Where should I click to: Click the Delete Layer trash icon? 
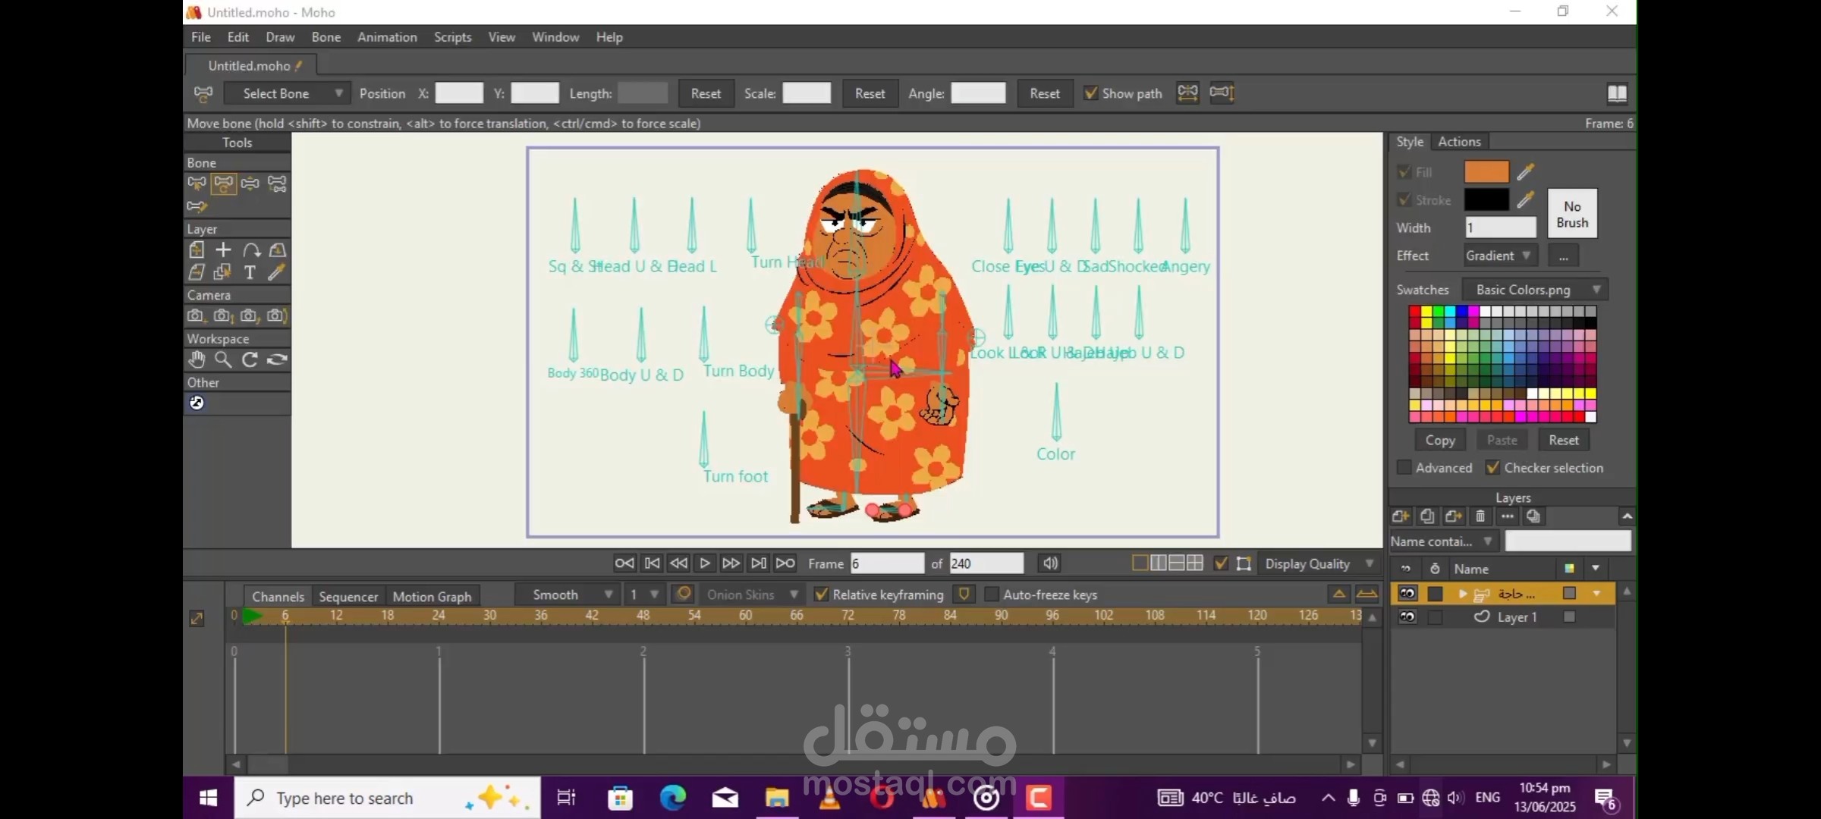point(1480,516)
